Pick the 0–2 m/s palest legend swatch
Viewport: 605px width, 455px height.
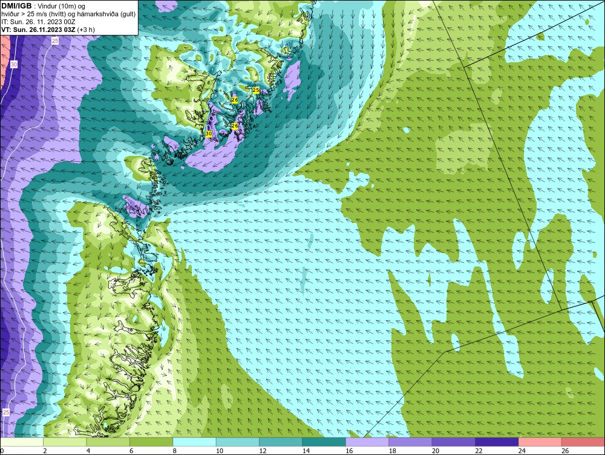pos(22,442)
